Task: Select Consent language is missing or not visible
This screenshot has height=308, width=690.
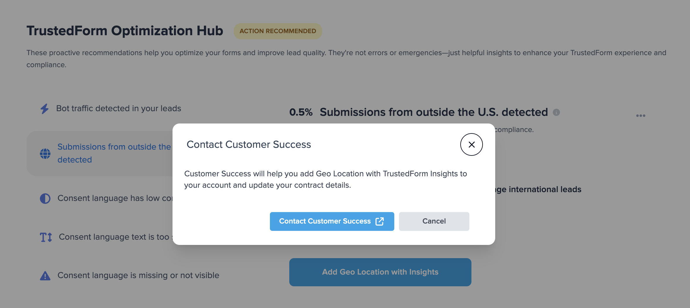Action: (x=138, y=275)
